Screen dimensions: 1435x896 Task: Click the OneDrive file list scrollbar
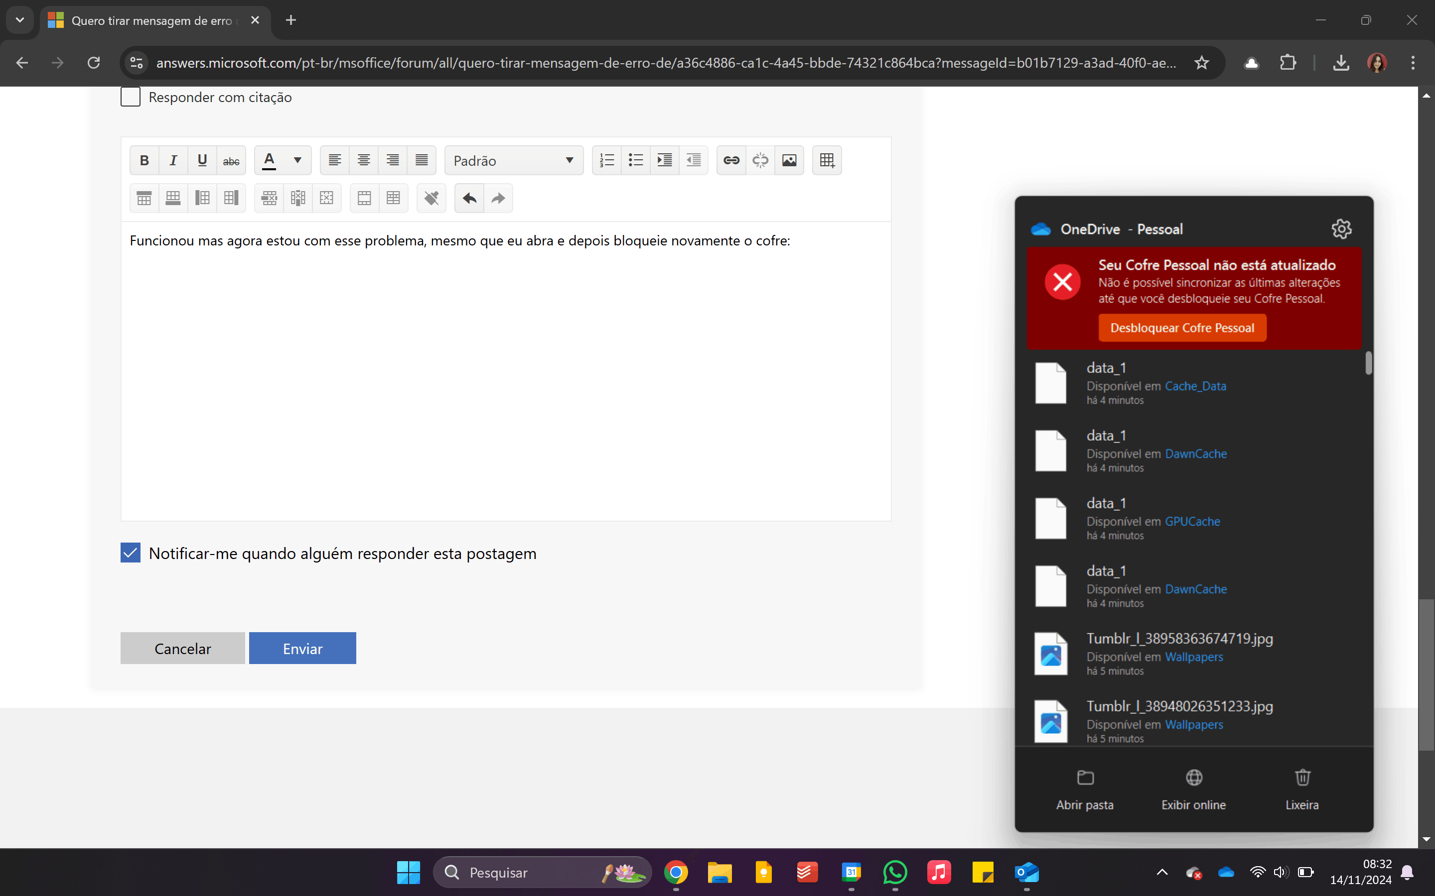(1369, 363)
